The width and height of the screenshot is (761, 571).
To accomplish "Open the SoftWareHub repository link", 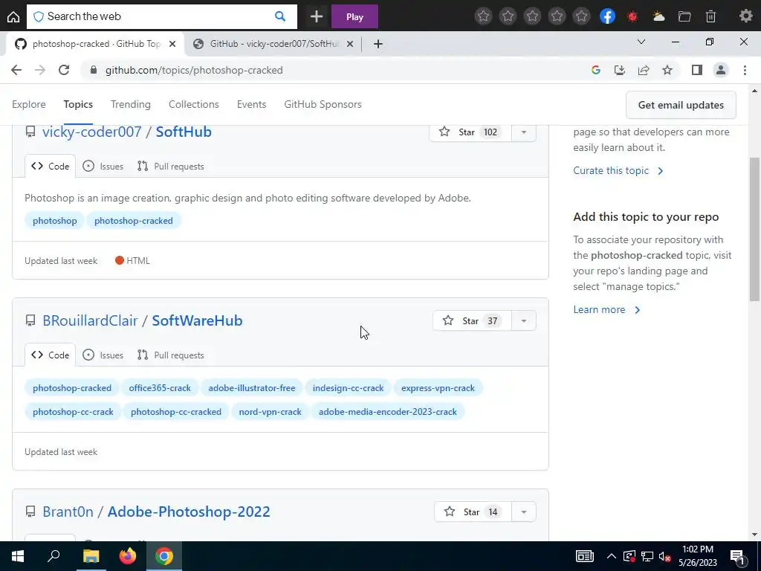I will pyautogui.click(x=197, y=320).
